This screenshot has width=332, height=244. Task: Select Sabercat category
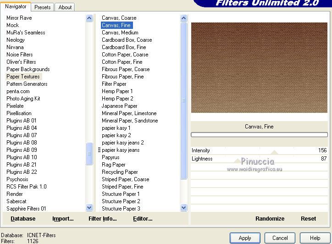[x=17, y=201]
